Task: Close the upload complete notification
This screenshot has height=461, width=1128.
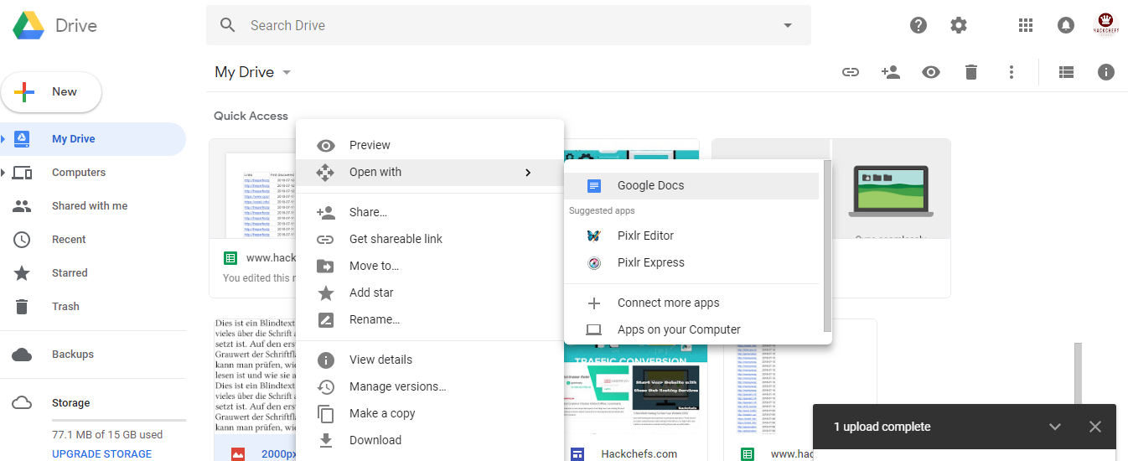Action: point(1095,427)
